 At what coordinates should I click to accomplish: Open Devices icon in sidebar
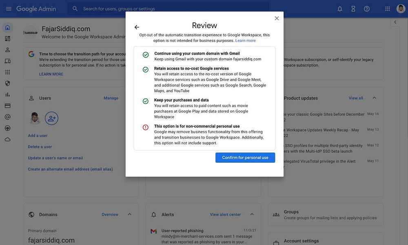coord(7,61)
